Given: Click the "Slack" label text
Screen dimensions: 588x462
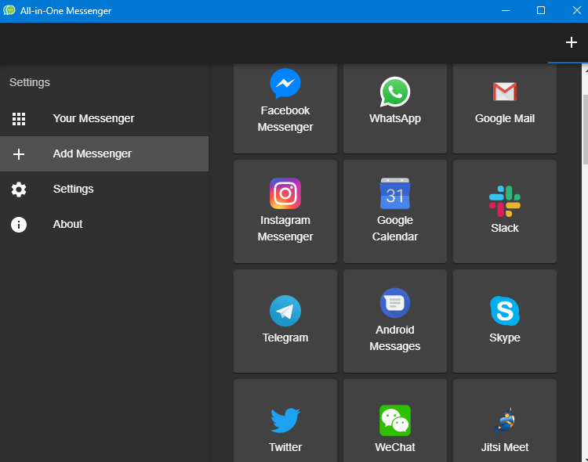Looking at the screenshot, I should [x=505, y=228].
